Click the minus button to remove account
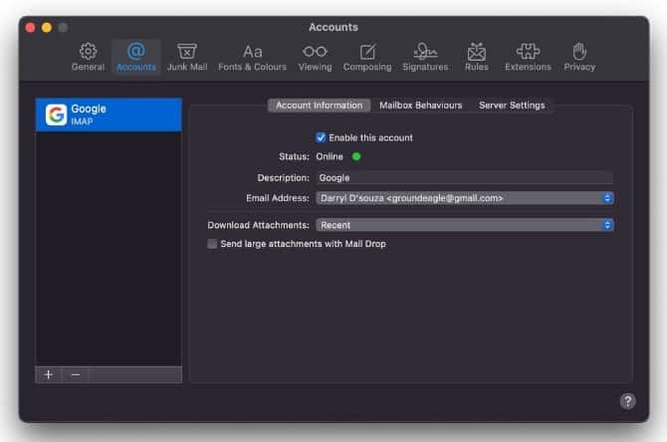Screen dimensions: 667x442 tap(75, 374)
